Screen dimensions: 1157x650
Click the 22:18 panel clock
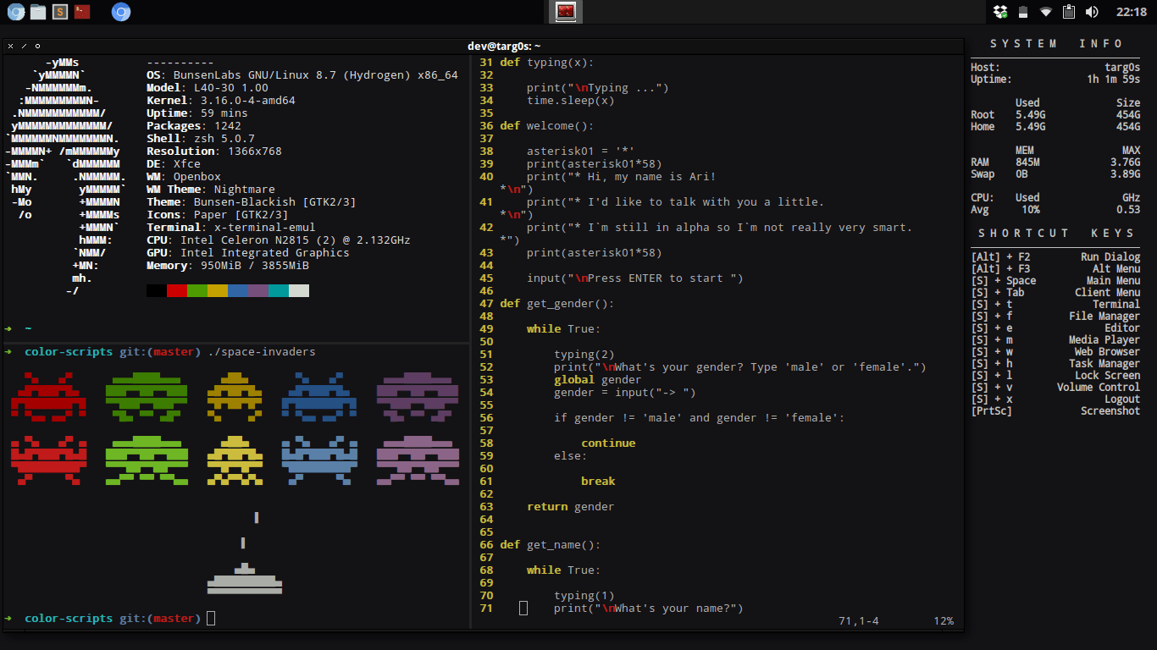(1131, 12)
